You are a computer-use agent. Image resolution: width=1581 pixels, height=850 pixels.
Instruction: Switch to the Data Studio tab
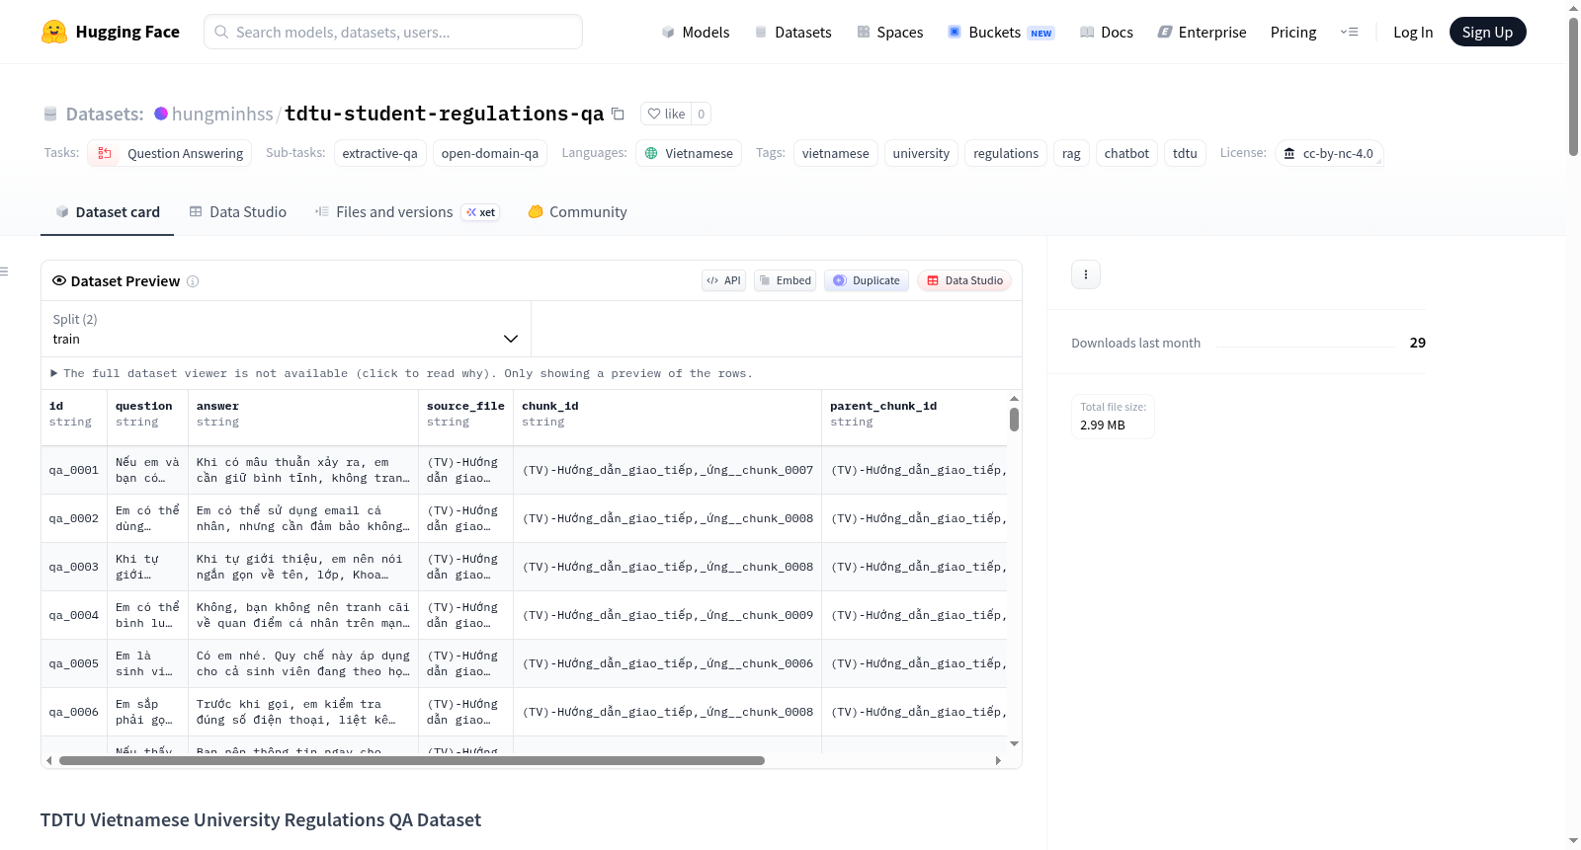(x=237, y=212)
